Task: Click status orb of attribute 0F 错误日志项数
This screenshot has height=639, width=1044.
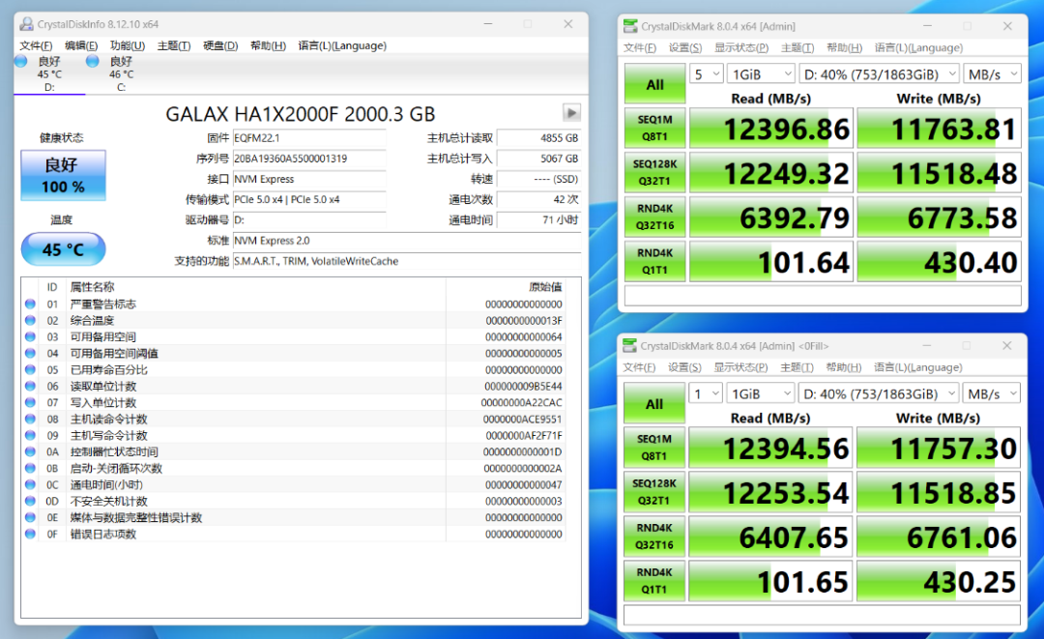Action: coord(30,534)
